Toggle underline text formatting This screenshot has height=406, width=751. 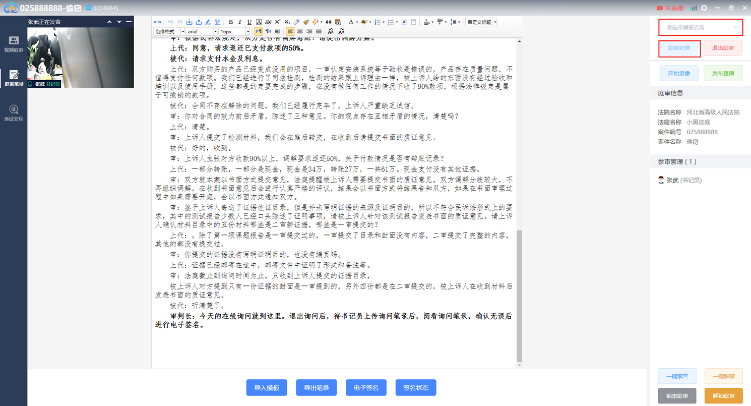pyautogui.click(x=249, y=22)
